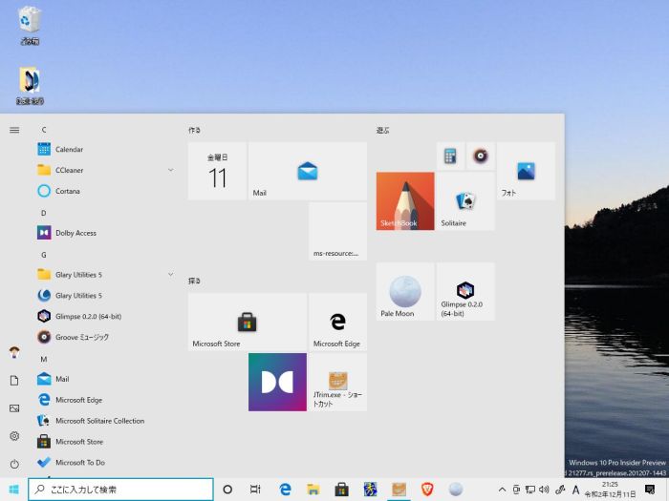Open the SketchBook tile
The height and width of the screenshot is (501, 669).
(405, 200)
